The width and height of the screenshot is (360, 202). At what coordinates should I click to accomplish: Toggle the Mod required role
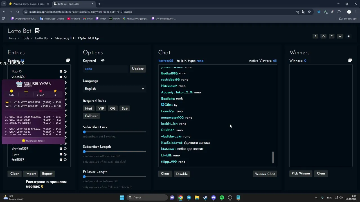tap(89, 109)
